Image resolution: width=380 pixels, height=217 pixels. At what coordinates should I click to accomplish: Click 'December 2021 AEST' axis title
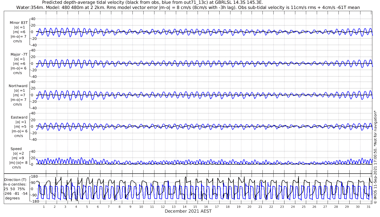point(188,211)
